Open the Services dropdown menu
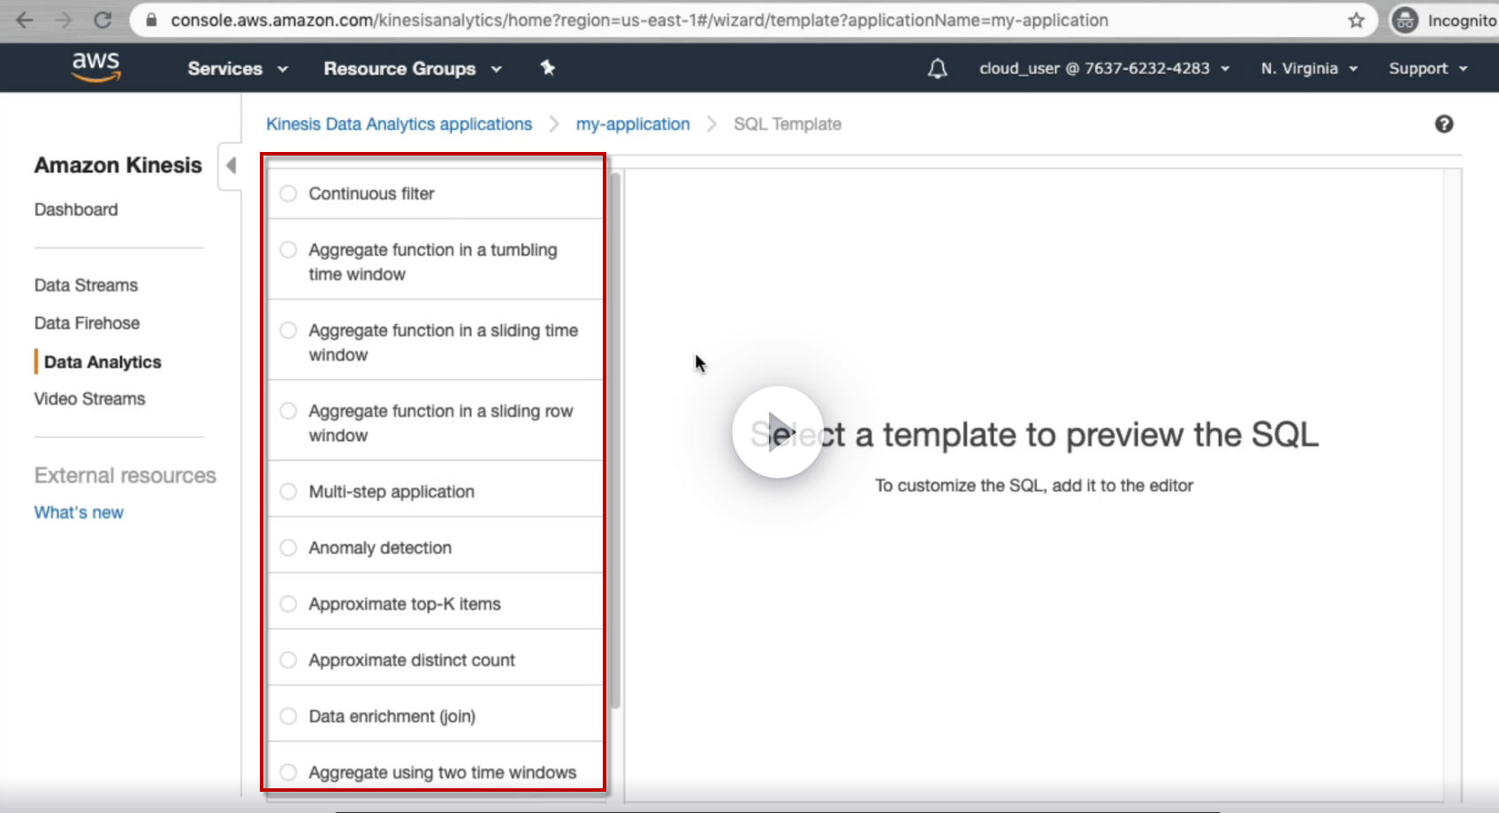Viewport: 1499px width, 813px height. coord(238,68)
